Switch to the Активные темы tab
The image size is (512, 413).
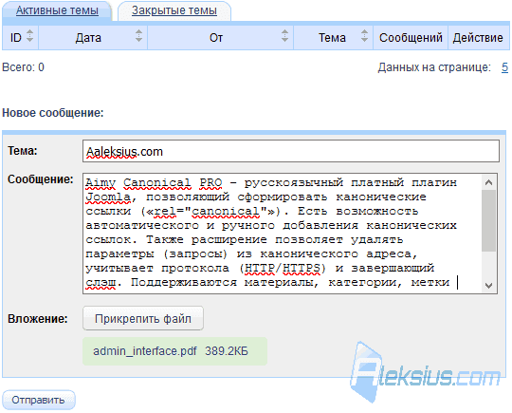[x=57, y=10]
